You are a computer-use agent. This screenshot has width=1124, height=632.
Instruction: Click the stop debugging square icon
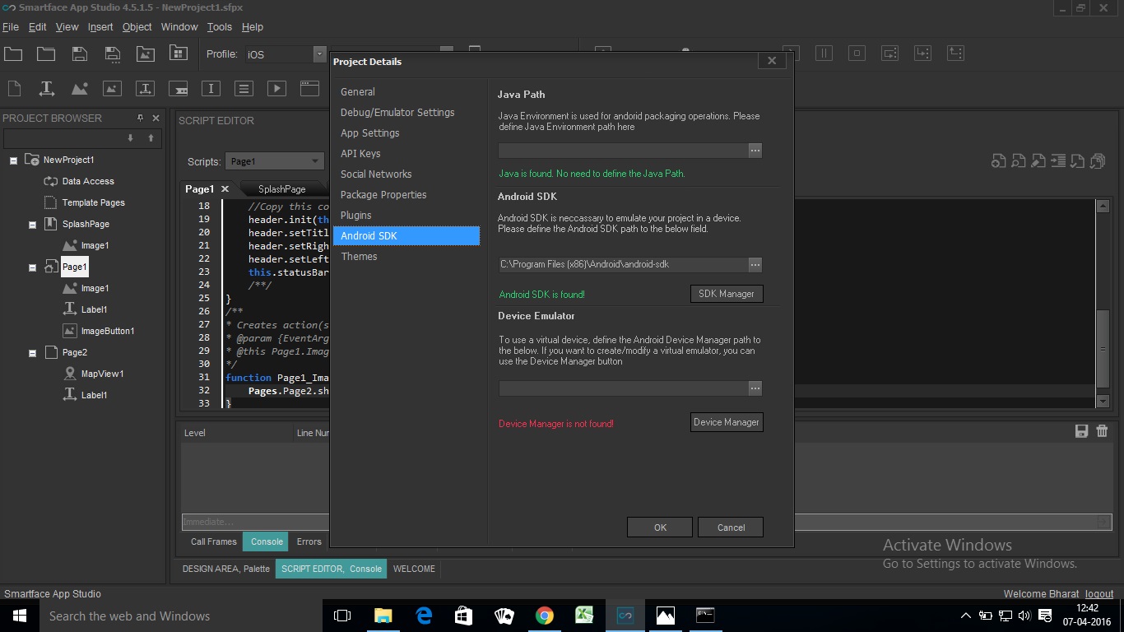(x=857, y=53)
